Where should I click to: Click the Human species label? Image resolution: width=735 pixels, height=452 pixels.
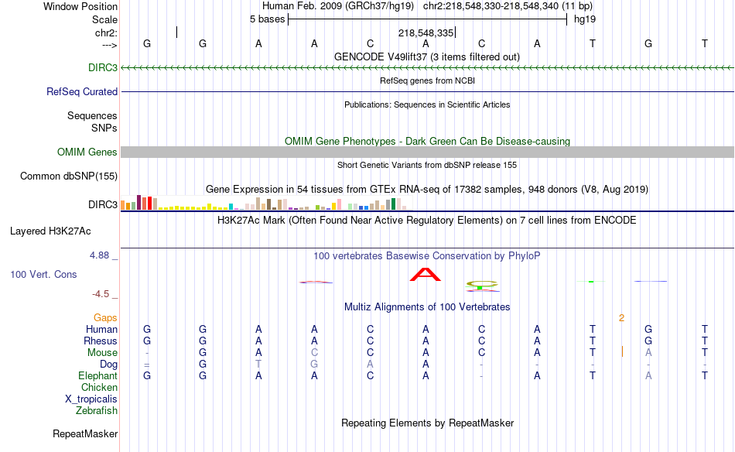point(101,329)
